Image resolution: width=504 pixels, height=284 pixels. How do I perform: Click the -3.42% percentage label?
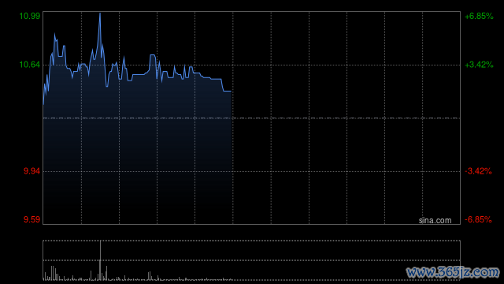(x=478, y=171)
